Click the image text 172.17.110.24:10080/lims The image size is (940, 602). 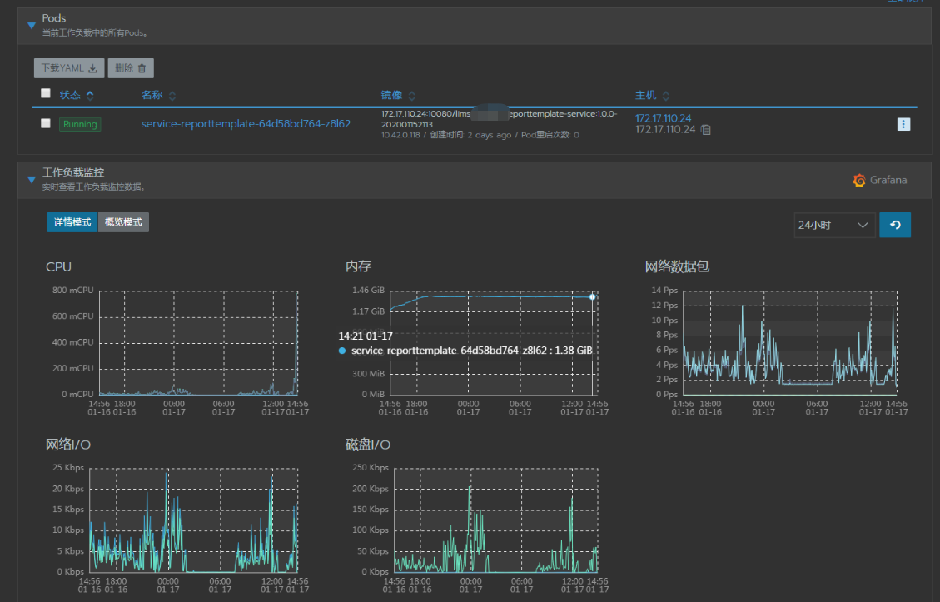tap(425, 114)
